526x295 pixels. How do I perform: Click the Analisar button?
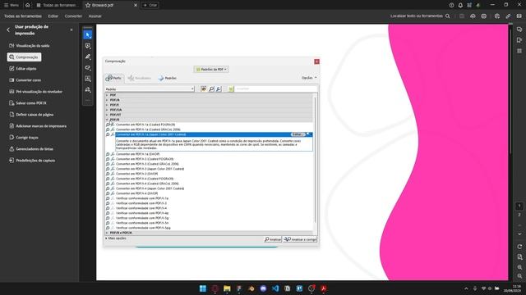tap(273, 239)
